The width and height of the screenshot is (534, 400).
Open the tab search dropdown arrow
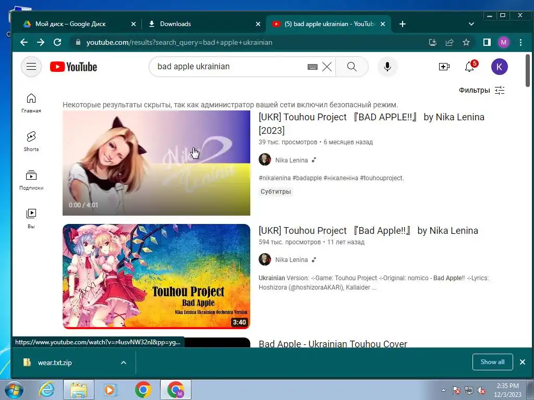[471, 24]
